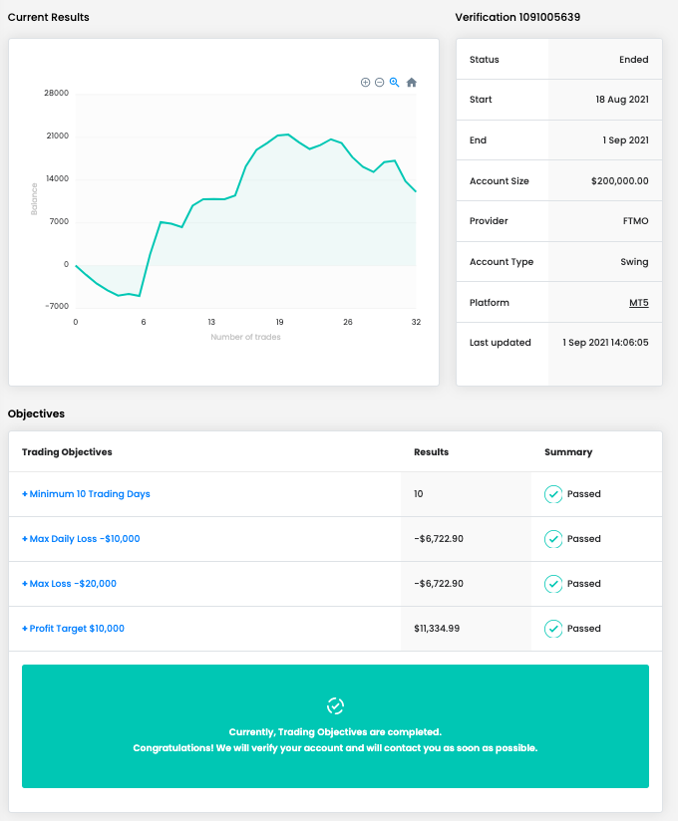Viewport: 678px width, 821px height.
Task: Click the $200,000.00 account size value
Action: click(620, 181)
